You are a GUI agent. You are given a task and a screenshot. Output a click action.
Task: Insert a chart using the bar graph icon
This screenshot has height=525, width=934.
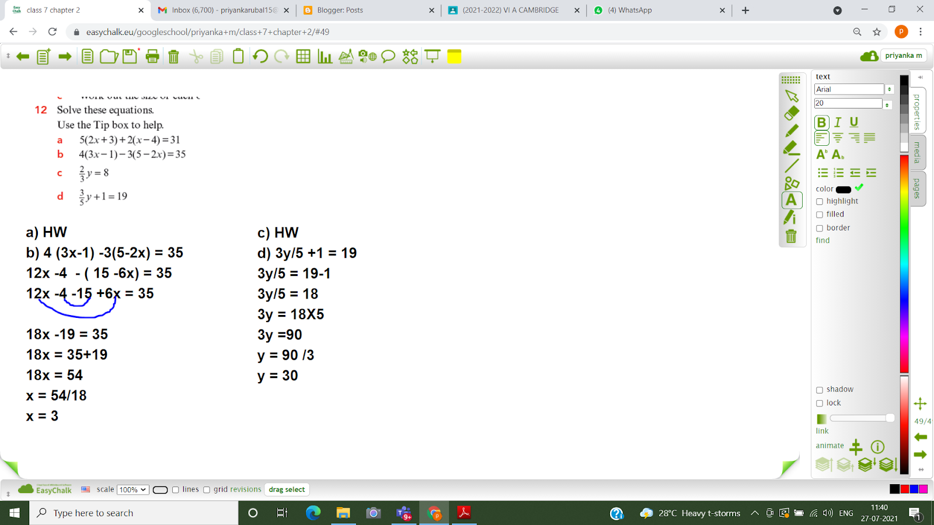tap(325, 57)
